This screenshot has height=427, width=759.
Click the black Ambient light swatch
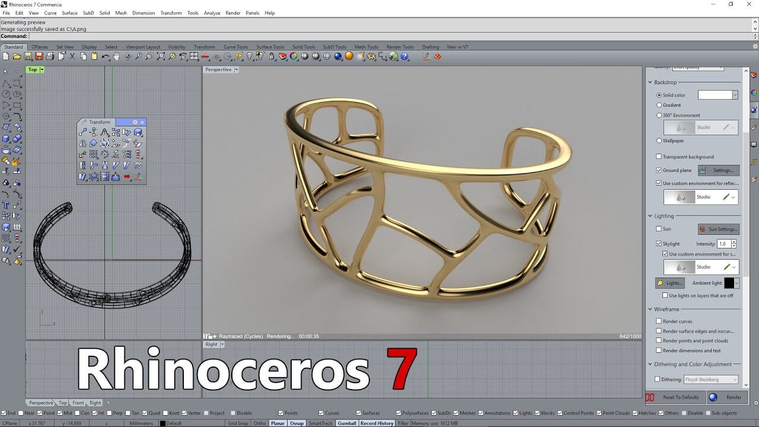pos(729,283)
